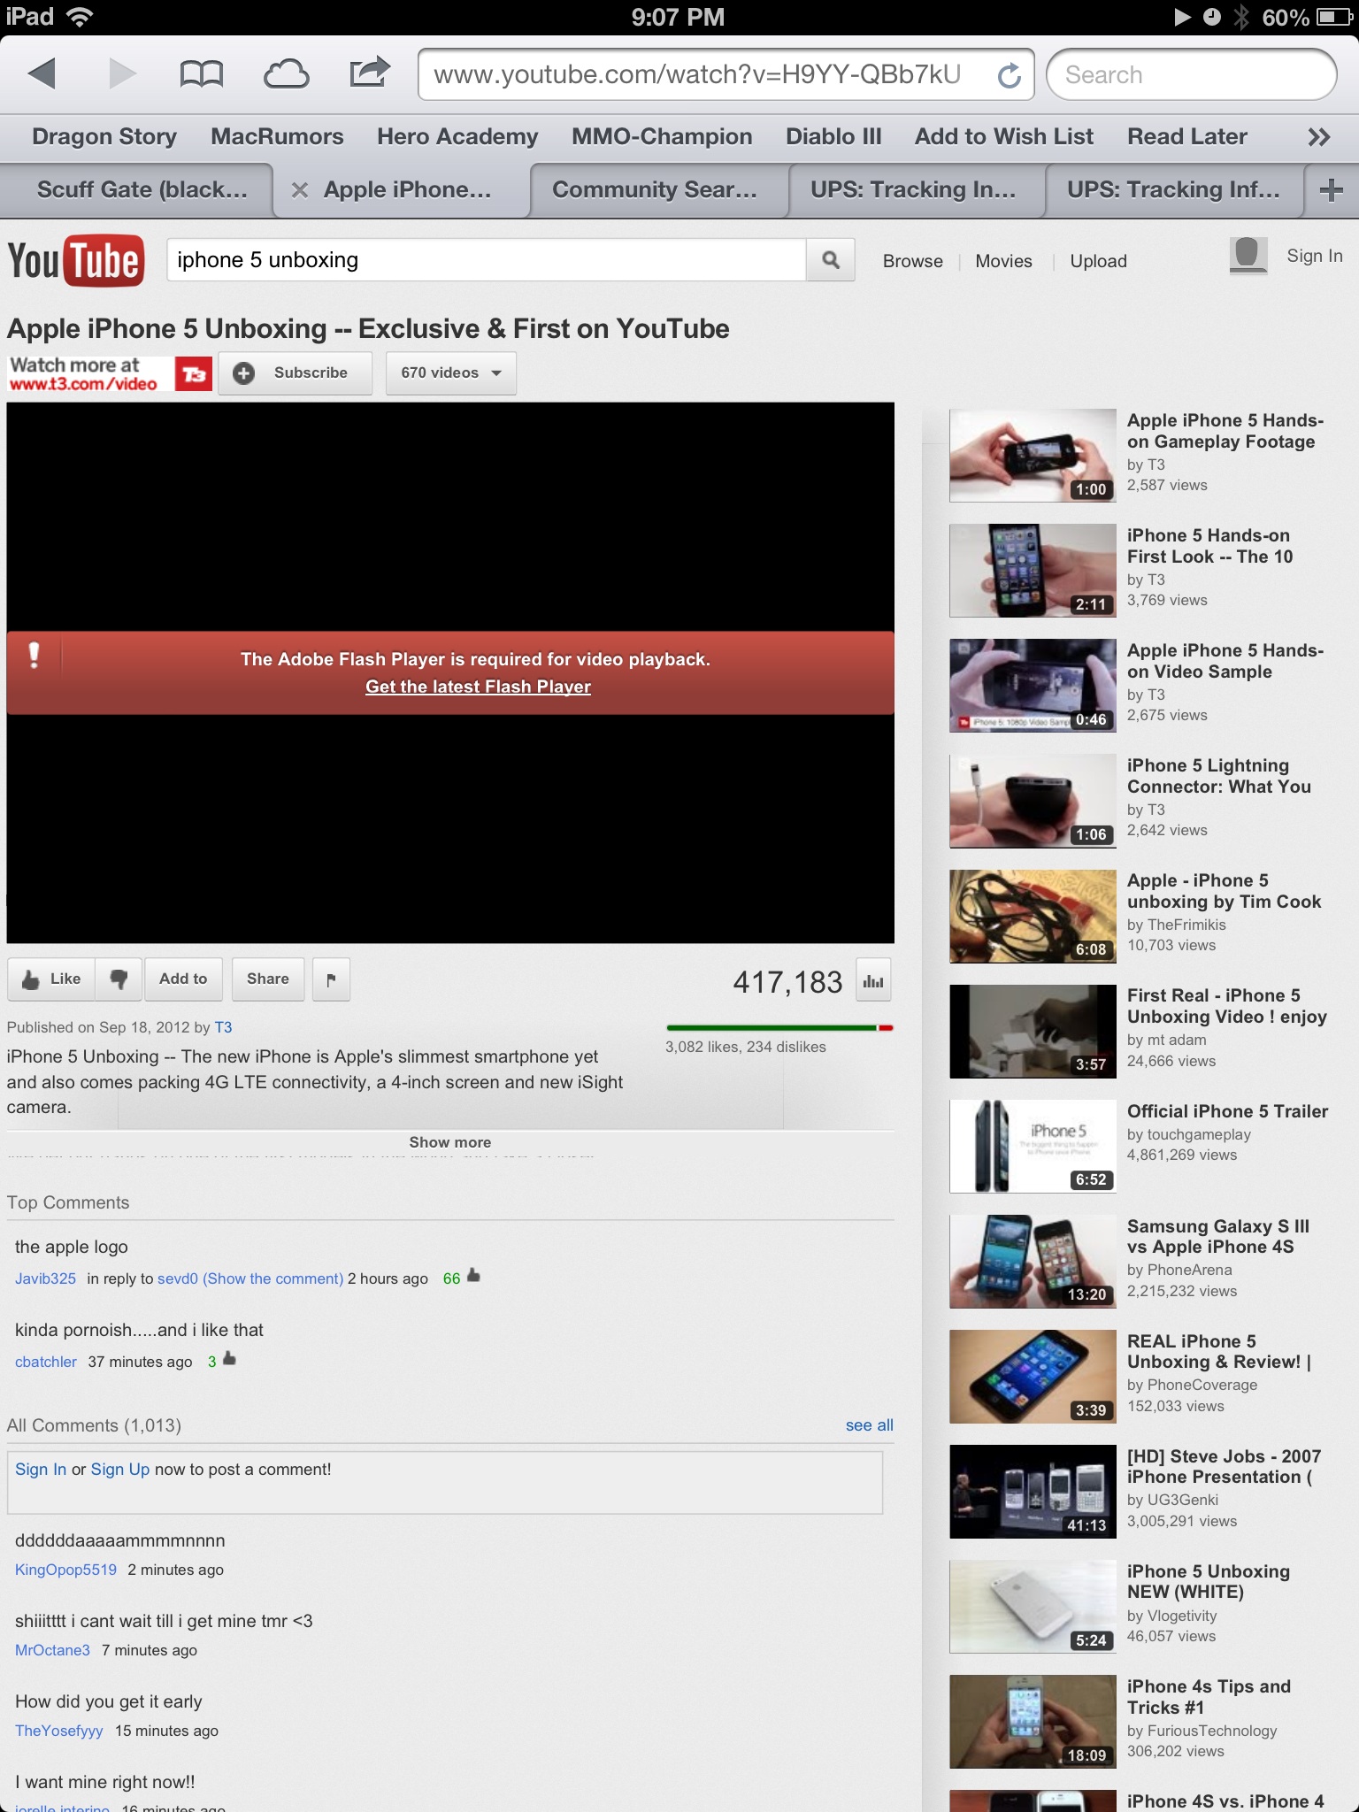
Task: Thumbs up cbatchler's comment
Action: coord(229,1359)
